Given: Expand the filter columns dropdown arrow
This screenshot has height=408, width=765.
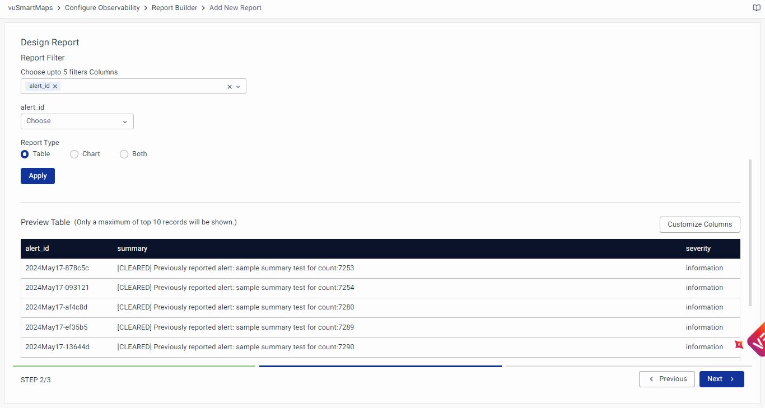Looking at the screenshot, I should [238, 87].
